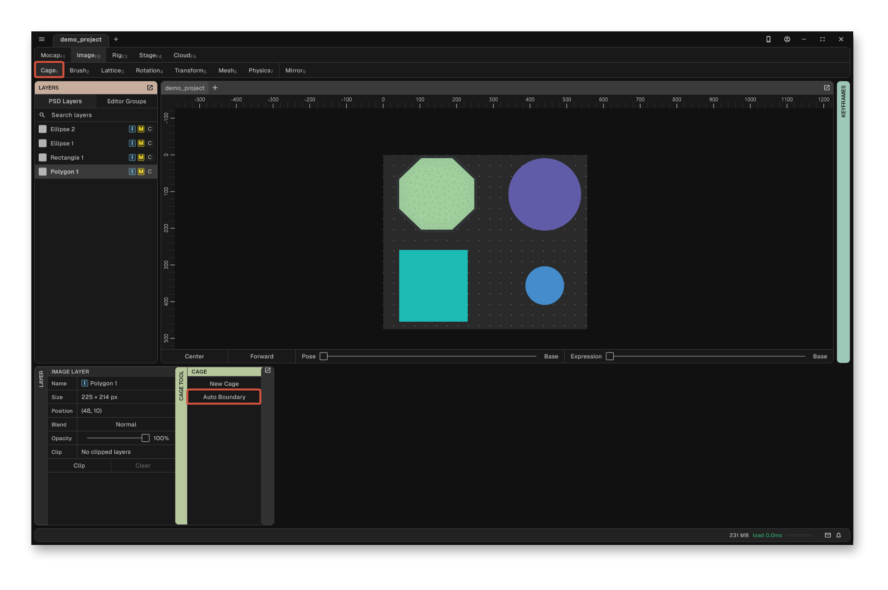The height and width of the screenshot is (590, 888).
Task: Pop out the Cage tool panel
Action: click(267, 371)
